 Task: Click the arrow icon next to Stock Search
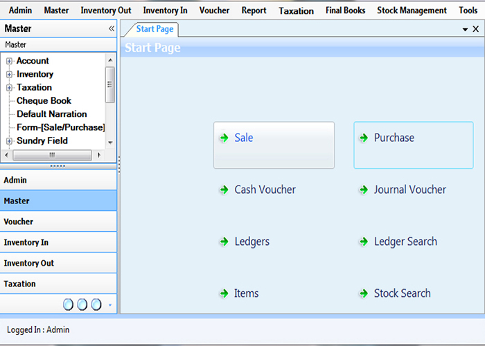[364, 293]
